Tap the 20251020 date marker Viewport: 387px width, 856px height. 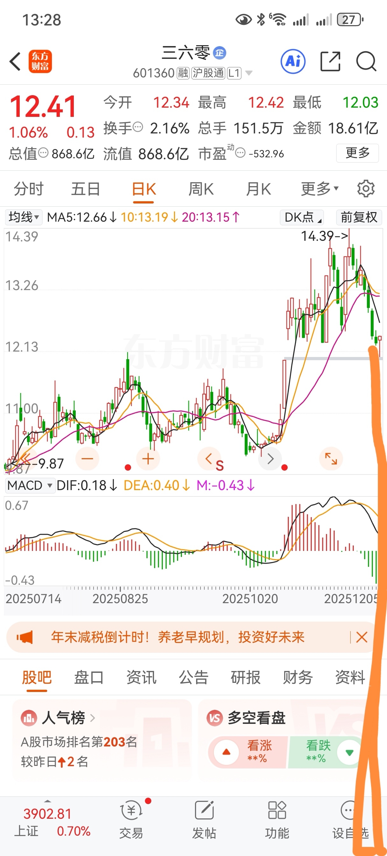pos(250,598)
